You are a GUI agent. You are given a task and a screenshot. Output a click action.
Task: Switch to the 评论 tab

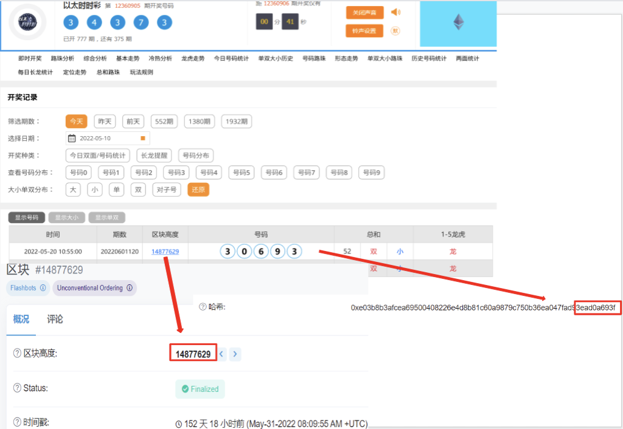pos(55,319)
